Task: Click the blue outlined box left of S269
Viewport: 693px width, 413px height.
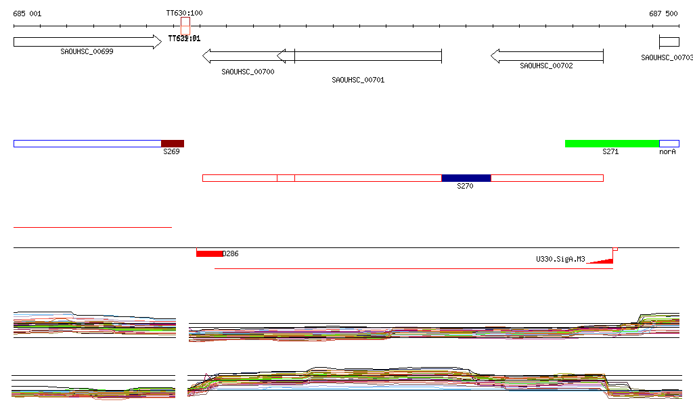Action: (87, 143)
